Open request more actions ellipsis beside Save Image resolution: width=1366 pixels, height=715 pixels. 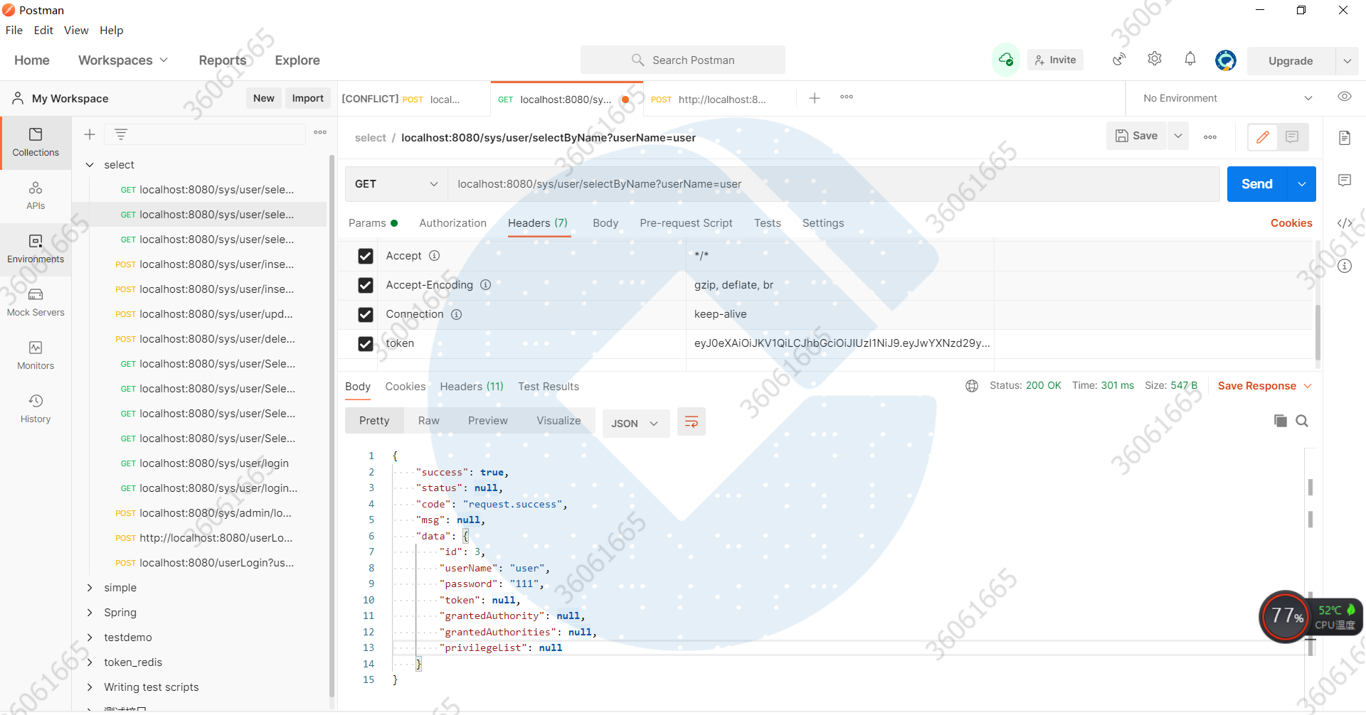point(1210,136)
